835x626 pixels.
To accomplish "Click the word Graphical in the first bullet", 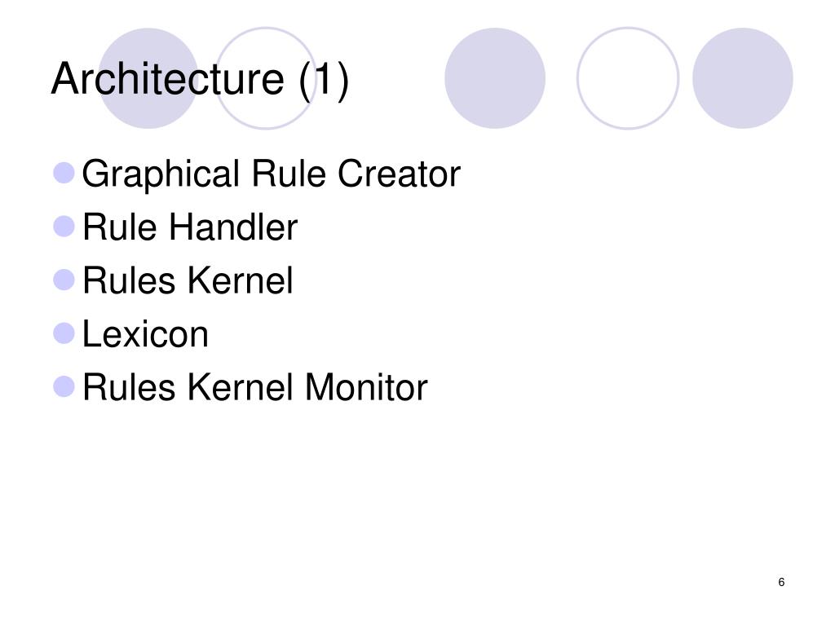I will (x=161, y=174).
